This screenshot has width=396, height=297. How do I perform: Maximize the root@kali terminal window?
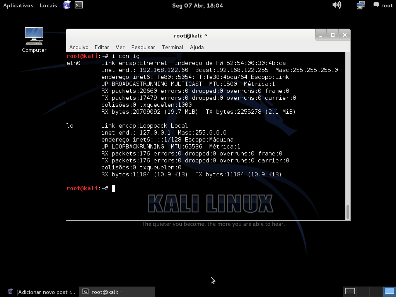click(333, 35)
